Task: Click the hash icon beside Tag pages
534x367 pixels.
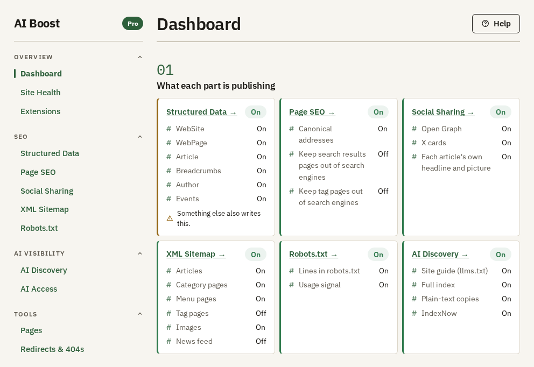Action: pos(168,313)
